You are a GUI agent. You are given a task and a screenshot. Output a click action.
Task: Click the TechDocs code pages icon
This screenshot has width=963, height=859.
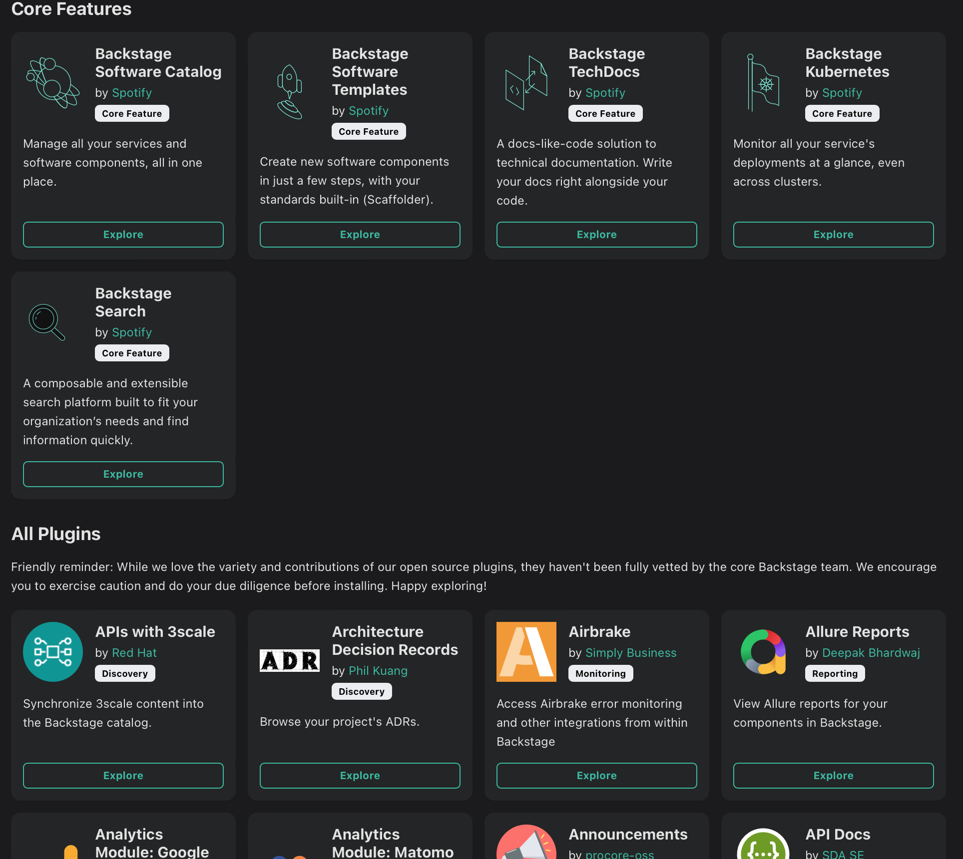click(526, 83)
